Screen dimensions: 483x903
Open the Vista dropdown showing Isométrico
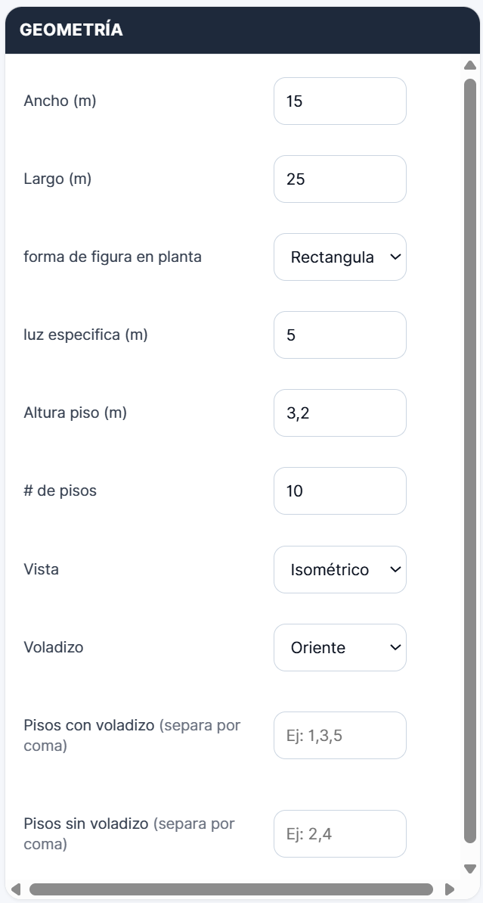(x=339, y=569)
